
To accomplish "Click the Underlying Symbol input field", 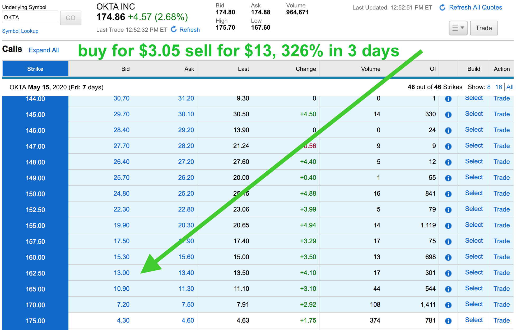I will [30, 17].
